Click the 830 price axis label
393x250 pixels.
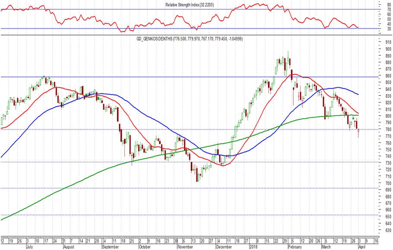[x=389, y=96]
